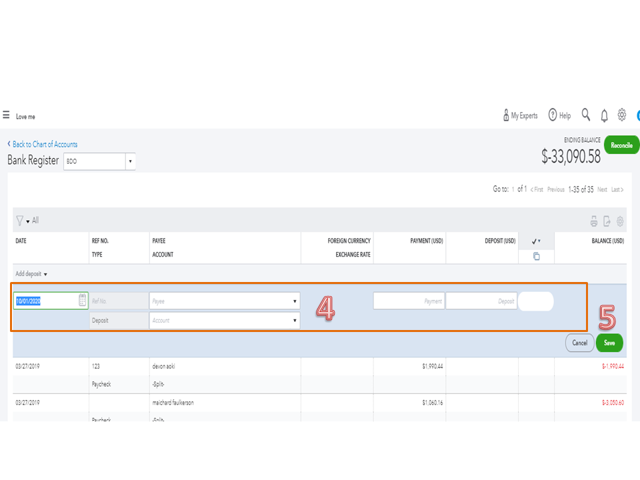
Task: Go to the Previous page
Action: tap(555, 189)
